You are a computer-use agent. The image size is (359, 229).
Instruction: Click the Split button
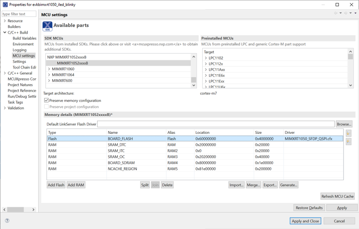coord(145,185)
